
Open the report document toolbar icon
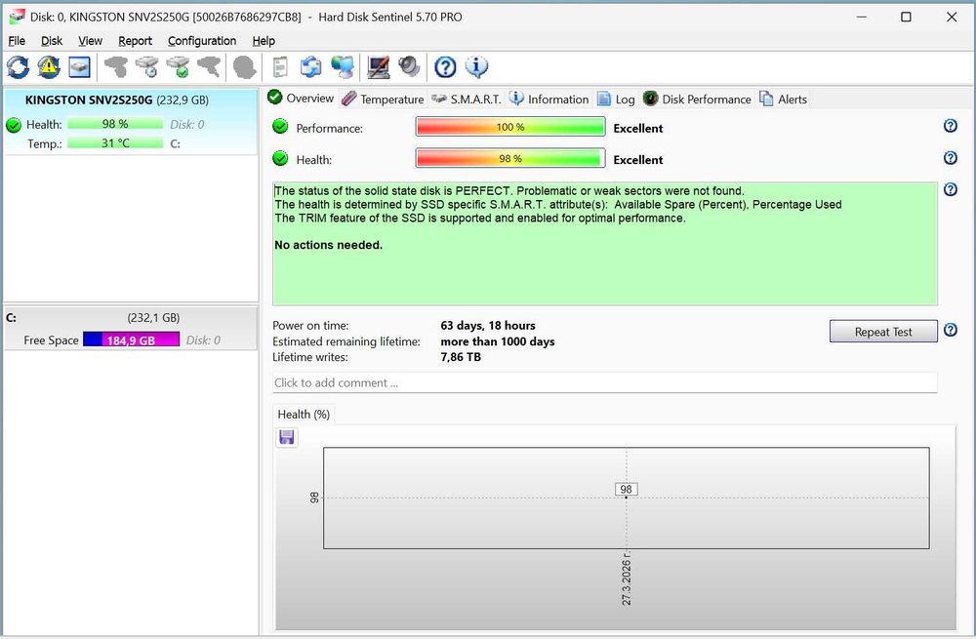(x=280, y=67)
